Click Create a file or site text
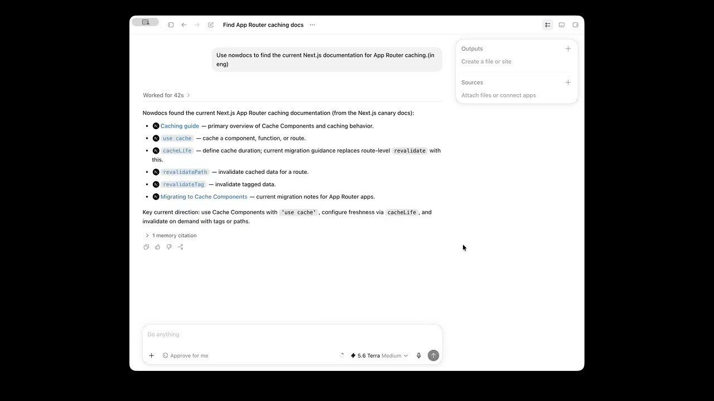This screenshot has height=401, width=714. click(x=486, y=61)
